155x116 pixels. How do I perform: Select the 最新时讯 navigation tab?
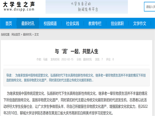(x=28, y=24)
